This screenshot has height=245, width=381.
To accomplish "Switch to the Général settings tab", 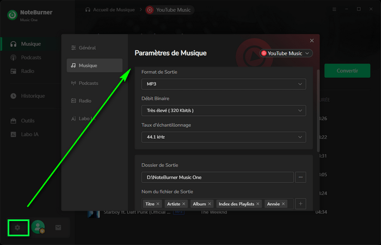I will 95,48.
